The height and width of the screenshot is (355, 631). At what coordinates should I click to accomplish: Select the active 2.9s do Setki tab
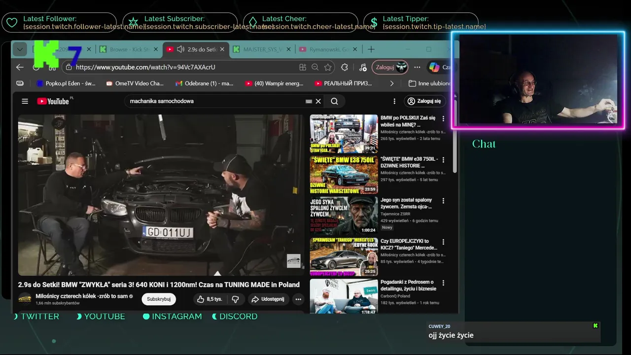click(x=196, y=49)
